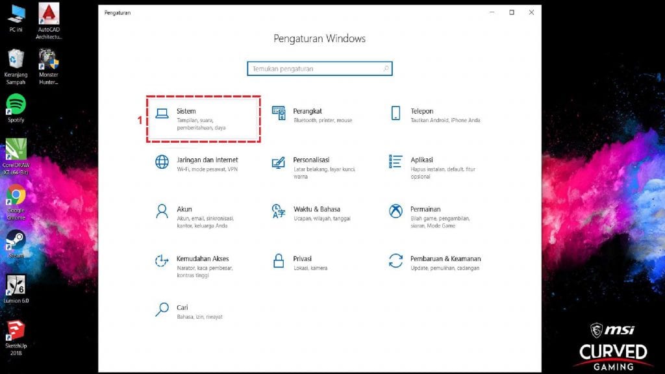Click the Permainan category title
Screen dimensions: 665x374
tap(425, 209)
